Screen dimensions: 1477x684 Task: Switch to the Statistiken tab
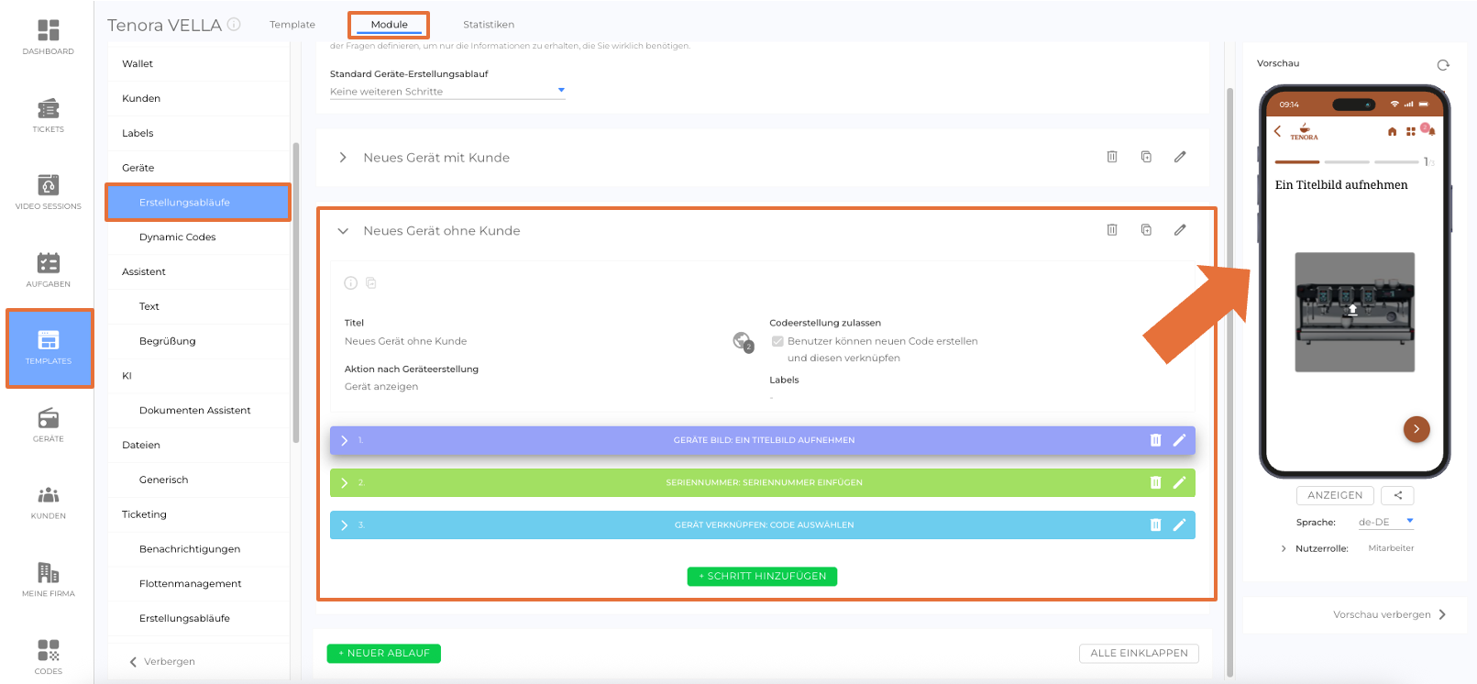point(488,25)
